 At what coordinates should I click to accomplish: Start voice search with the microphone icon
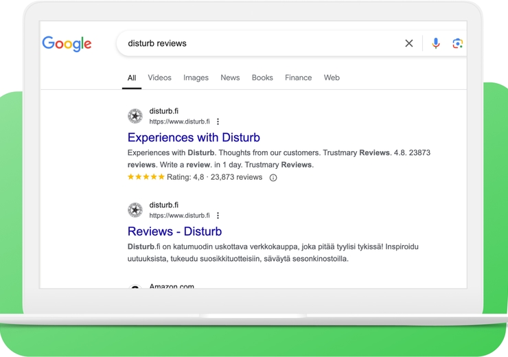pos(436,43)
